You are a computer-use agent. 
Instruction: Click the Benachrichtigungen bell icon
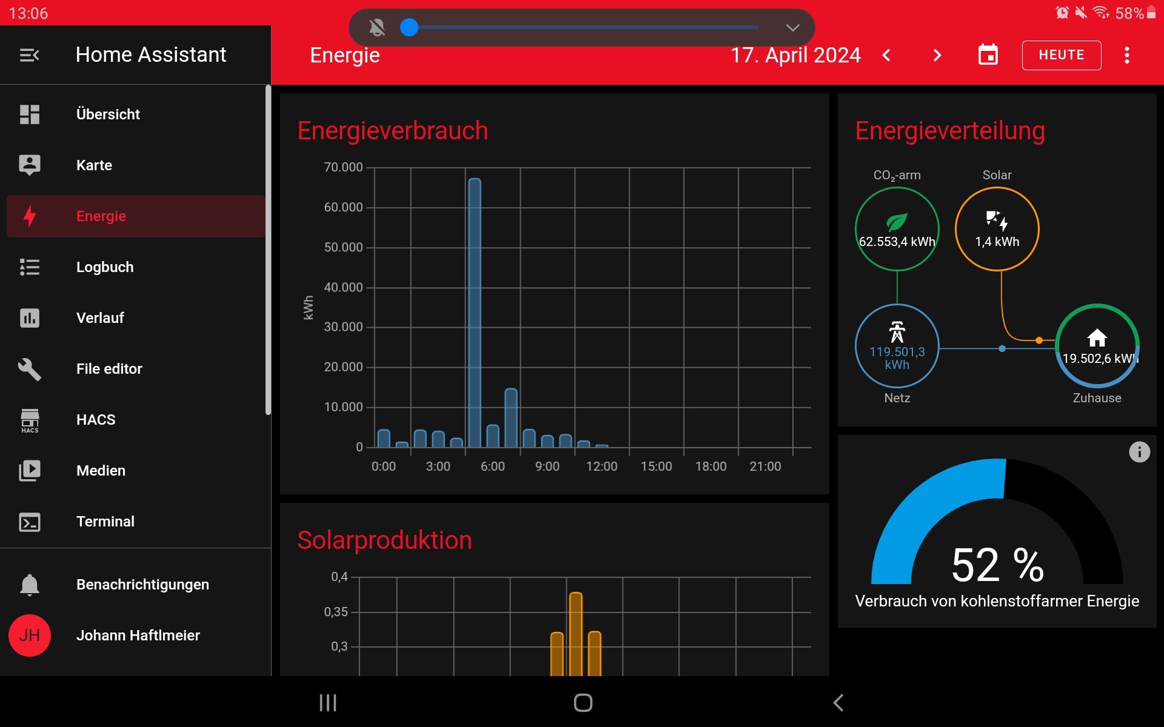(x=30, y=585)
